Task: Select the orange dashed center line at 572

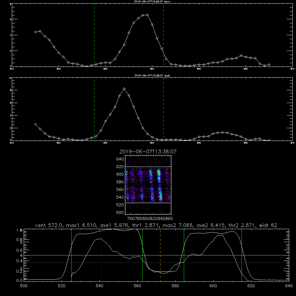Action: tap(160, 255)
